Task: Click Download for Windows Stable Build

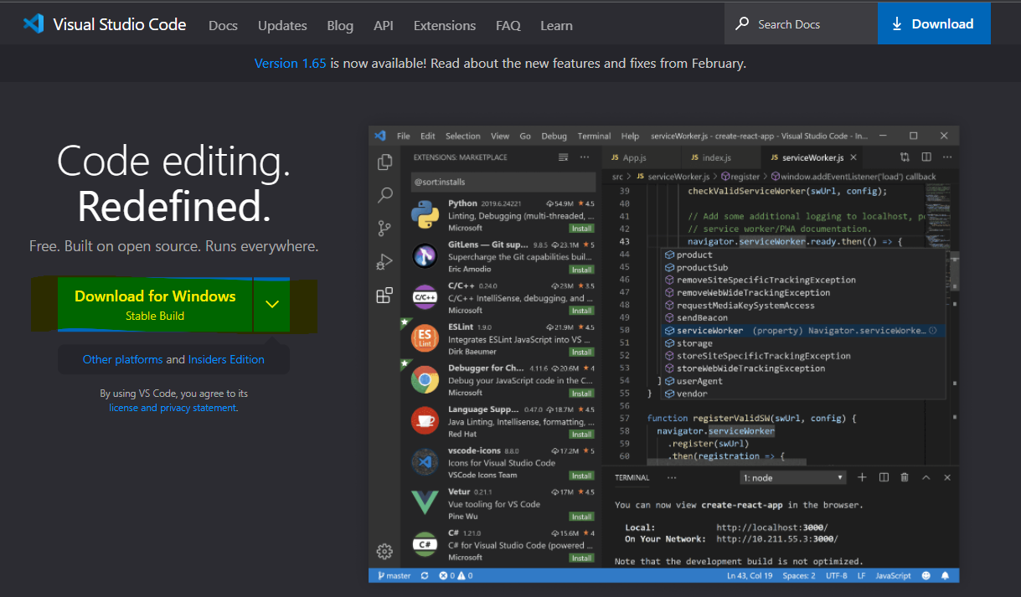Action: [x=155, y=305]
